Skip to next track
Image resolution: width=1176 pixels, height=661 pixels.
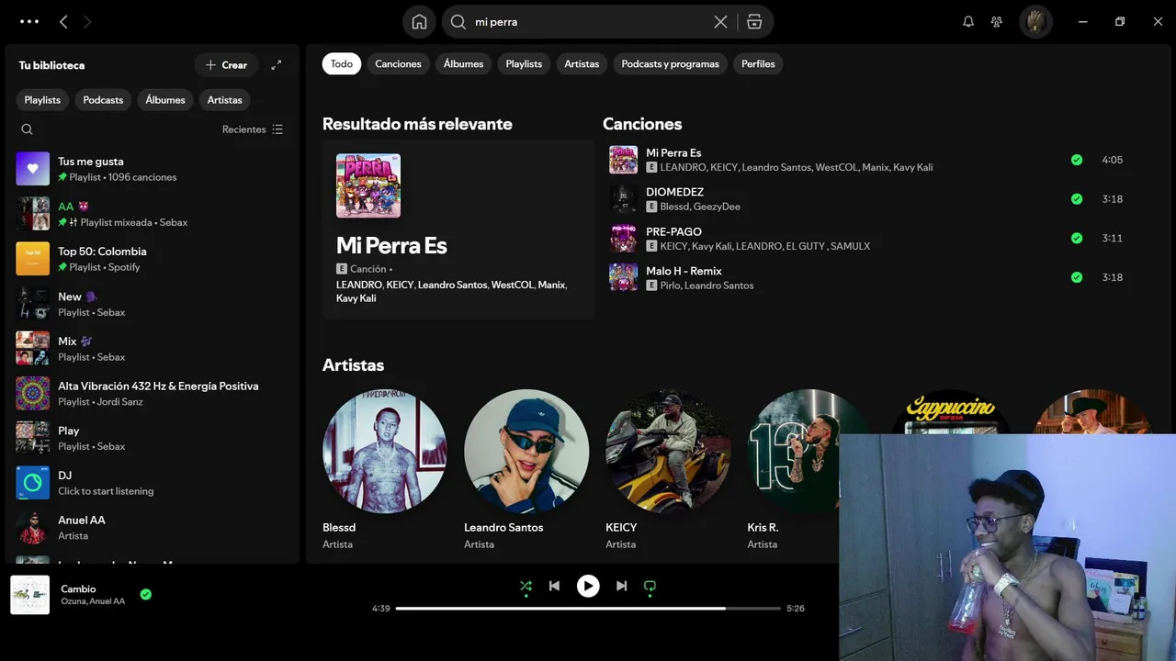622,586
